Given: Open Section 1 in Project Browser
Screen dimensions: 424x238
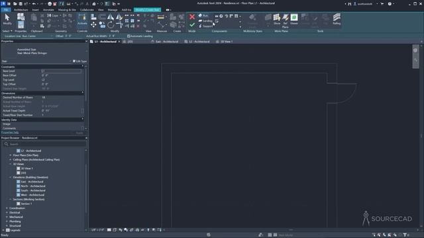Looking at the screenshot, I should [26, 204].
